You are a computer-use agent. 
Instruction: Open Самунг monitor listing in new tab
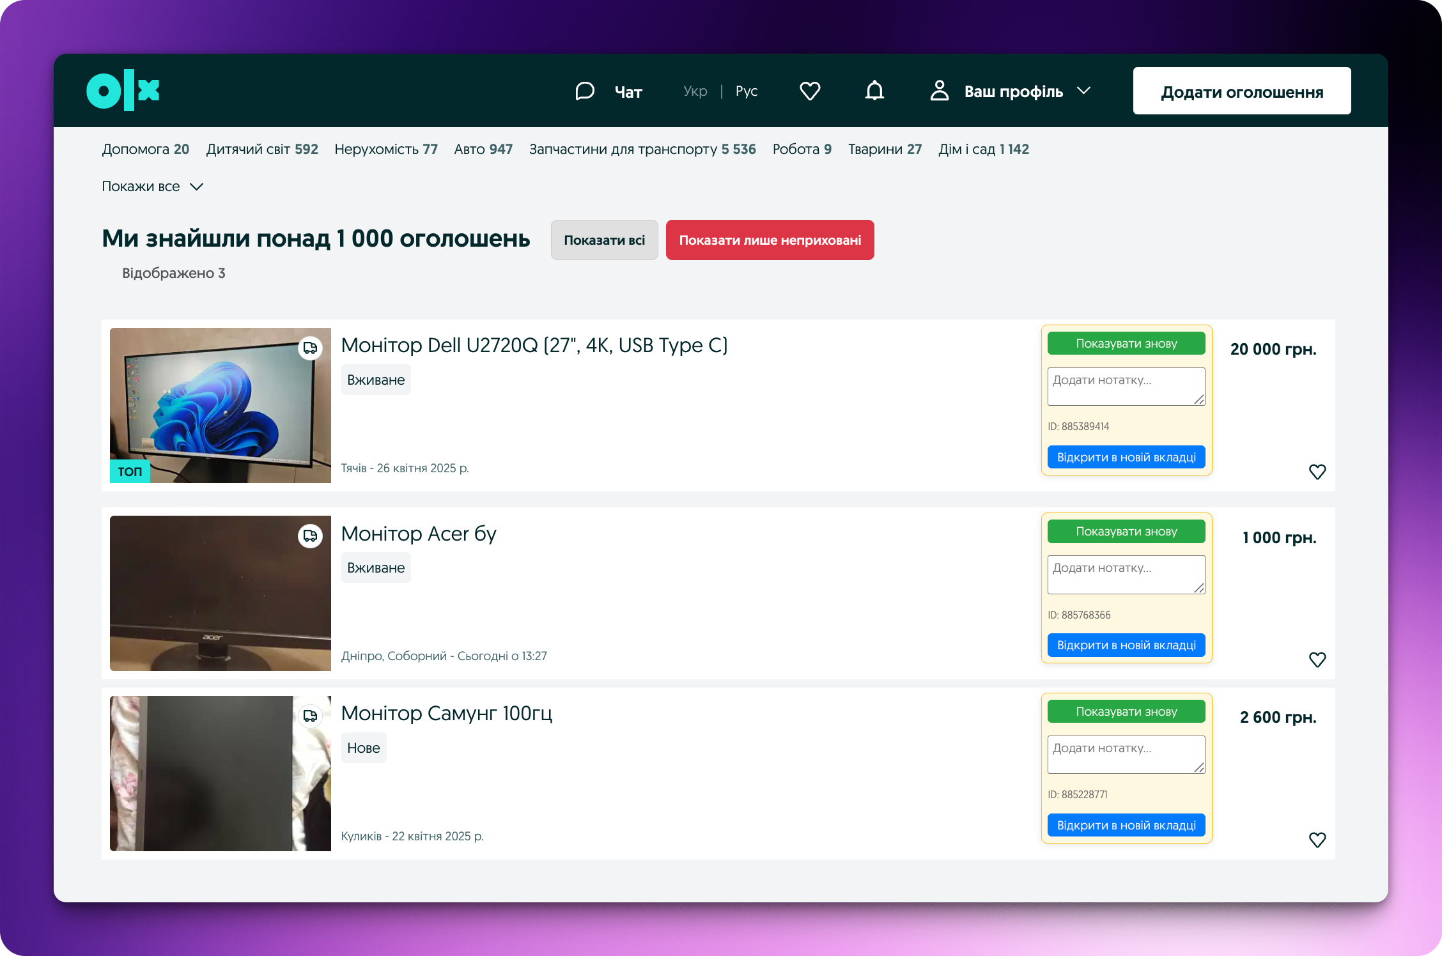click(1126, 826)
